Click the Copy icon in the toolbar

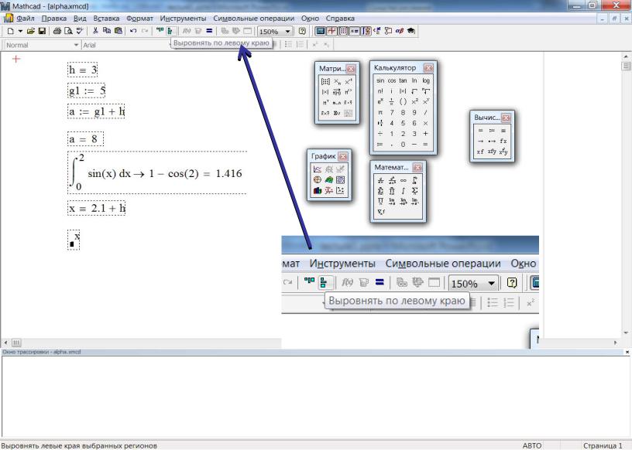[107, 31]
